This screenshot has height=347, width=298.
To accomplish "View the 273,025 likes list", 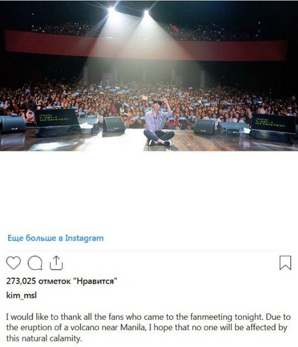I will point(61,281).
